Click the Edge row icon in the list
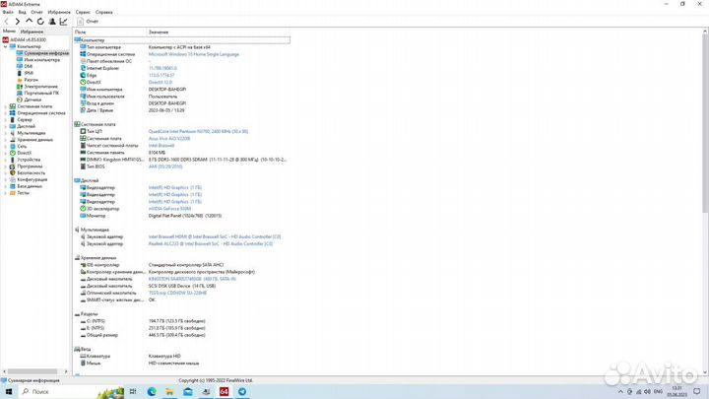The width and height of the screenshot is (709, 399). pos(83,75)
